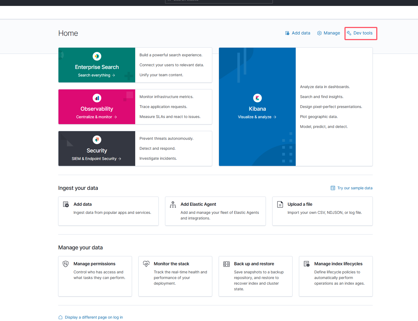Focus the Search Elastic field at top
The width and height of the screenshot is (418, 321).
pyautogui.click(x=219, y=1)
